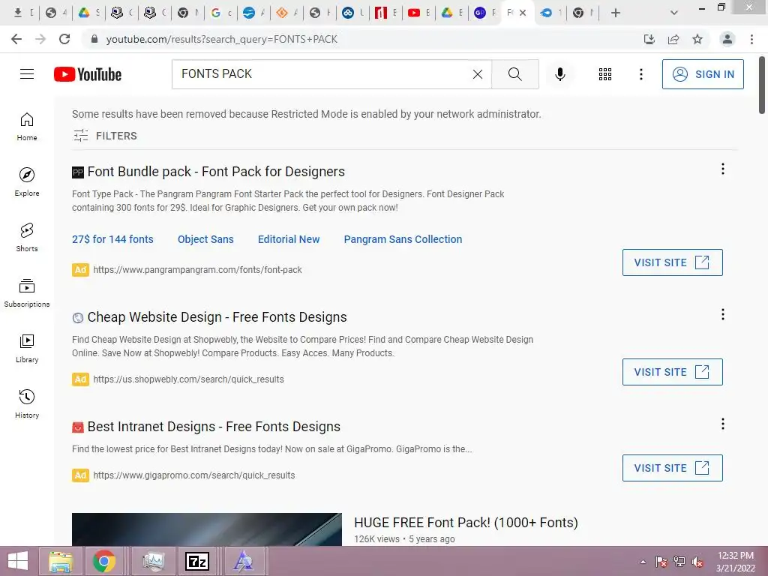This screenshot has height=576, width=768.
Task: Bookmark this page with the star
Action: (697, 39)
